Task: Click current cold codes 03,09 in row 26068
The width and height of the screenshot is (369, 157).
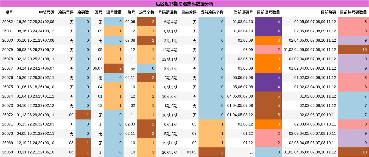Action: coord(192,152)
